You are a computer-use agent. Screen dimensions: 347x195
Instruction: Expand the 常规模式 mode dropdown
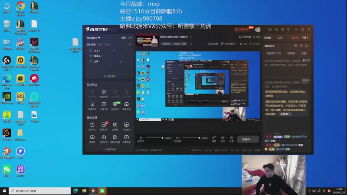point(94,38)
